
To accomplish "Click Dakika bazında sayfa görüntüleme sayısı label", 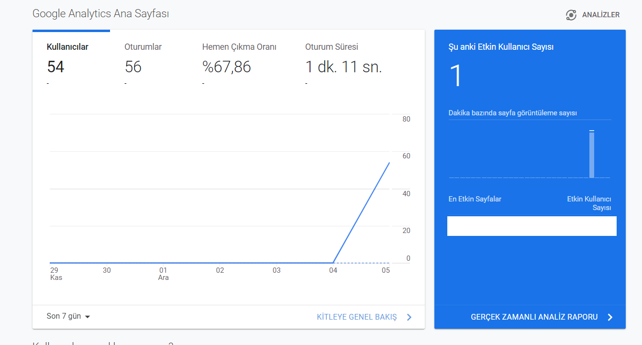I will 512,113.
